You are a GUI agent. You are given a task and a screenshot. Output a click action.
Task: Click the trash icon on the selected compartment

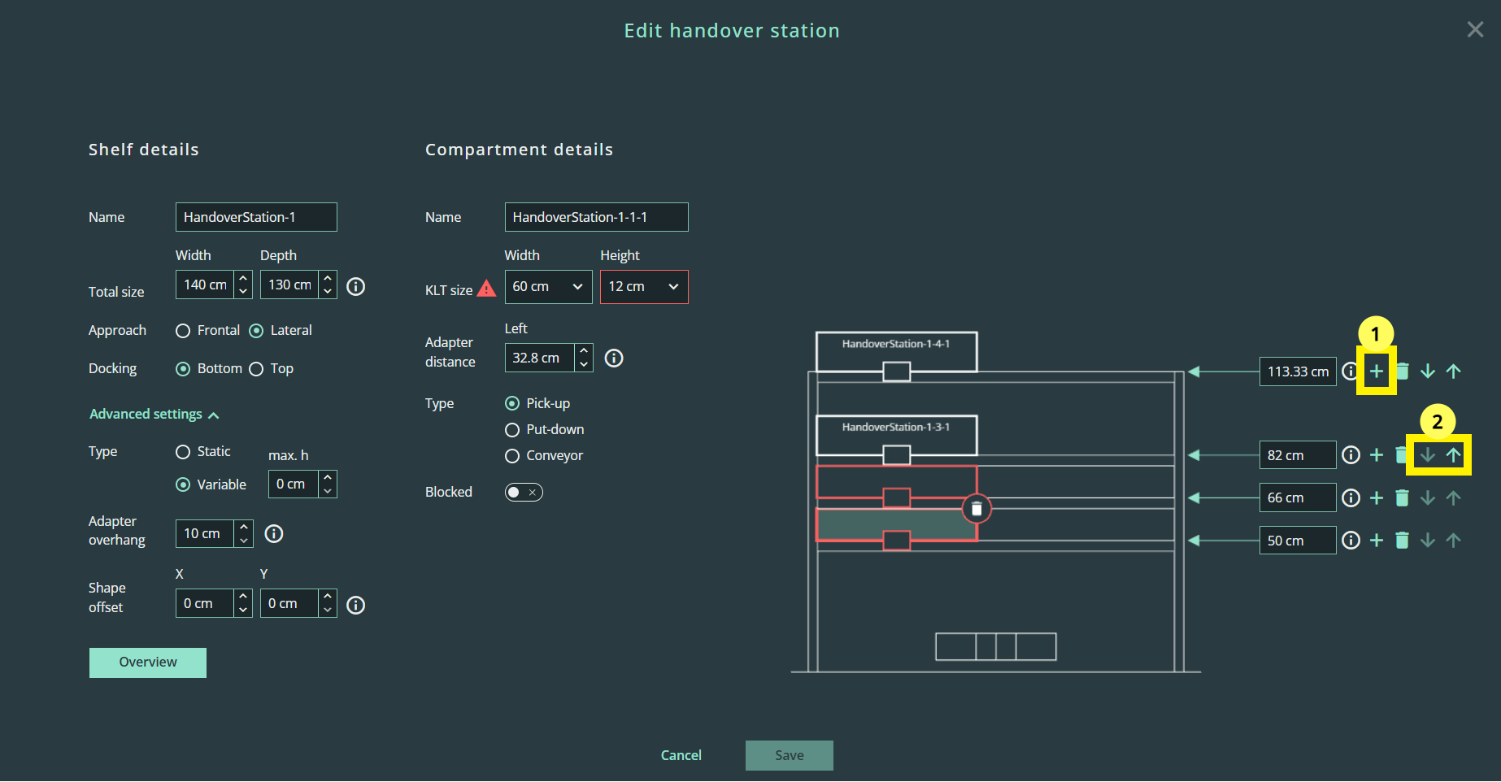click(x=977, y=509)
